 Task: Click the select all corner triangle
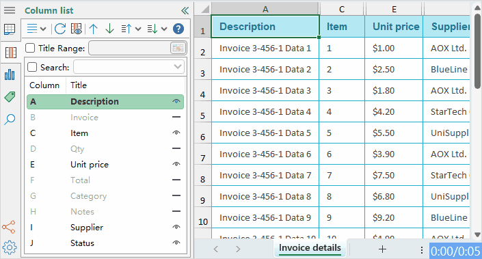[204, 9]
